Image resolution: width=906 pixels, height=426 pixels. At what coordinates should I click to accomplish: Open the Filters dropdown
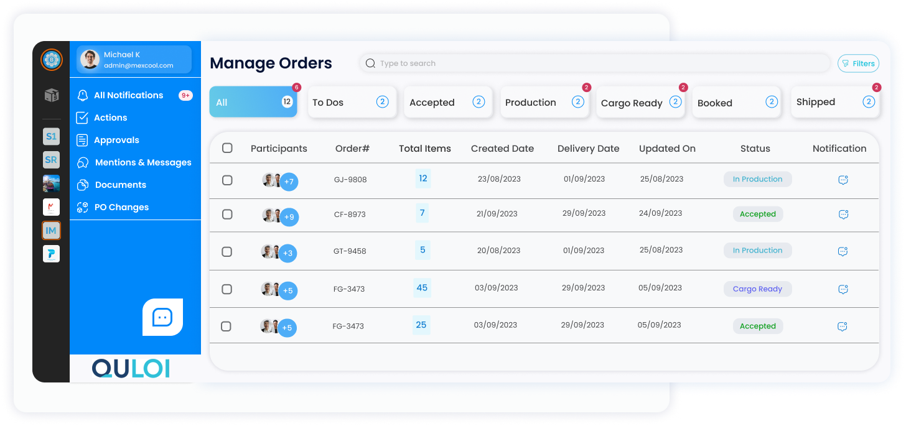pos(858,63)
